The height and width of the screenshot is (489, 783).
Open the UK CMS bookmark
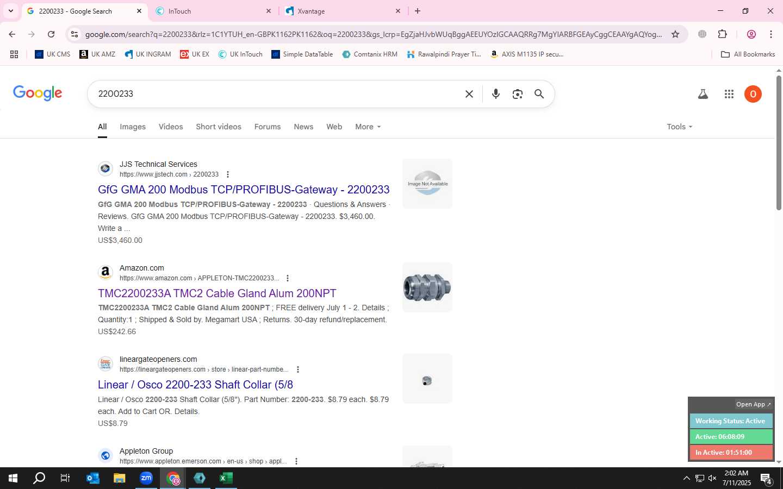(53, 54)
